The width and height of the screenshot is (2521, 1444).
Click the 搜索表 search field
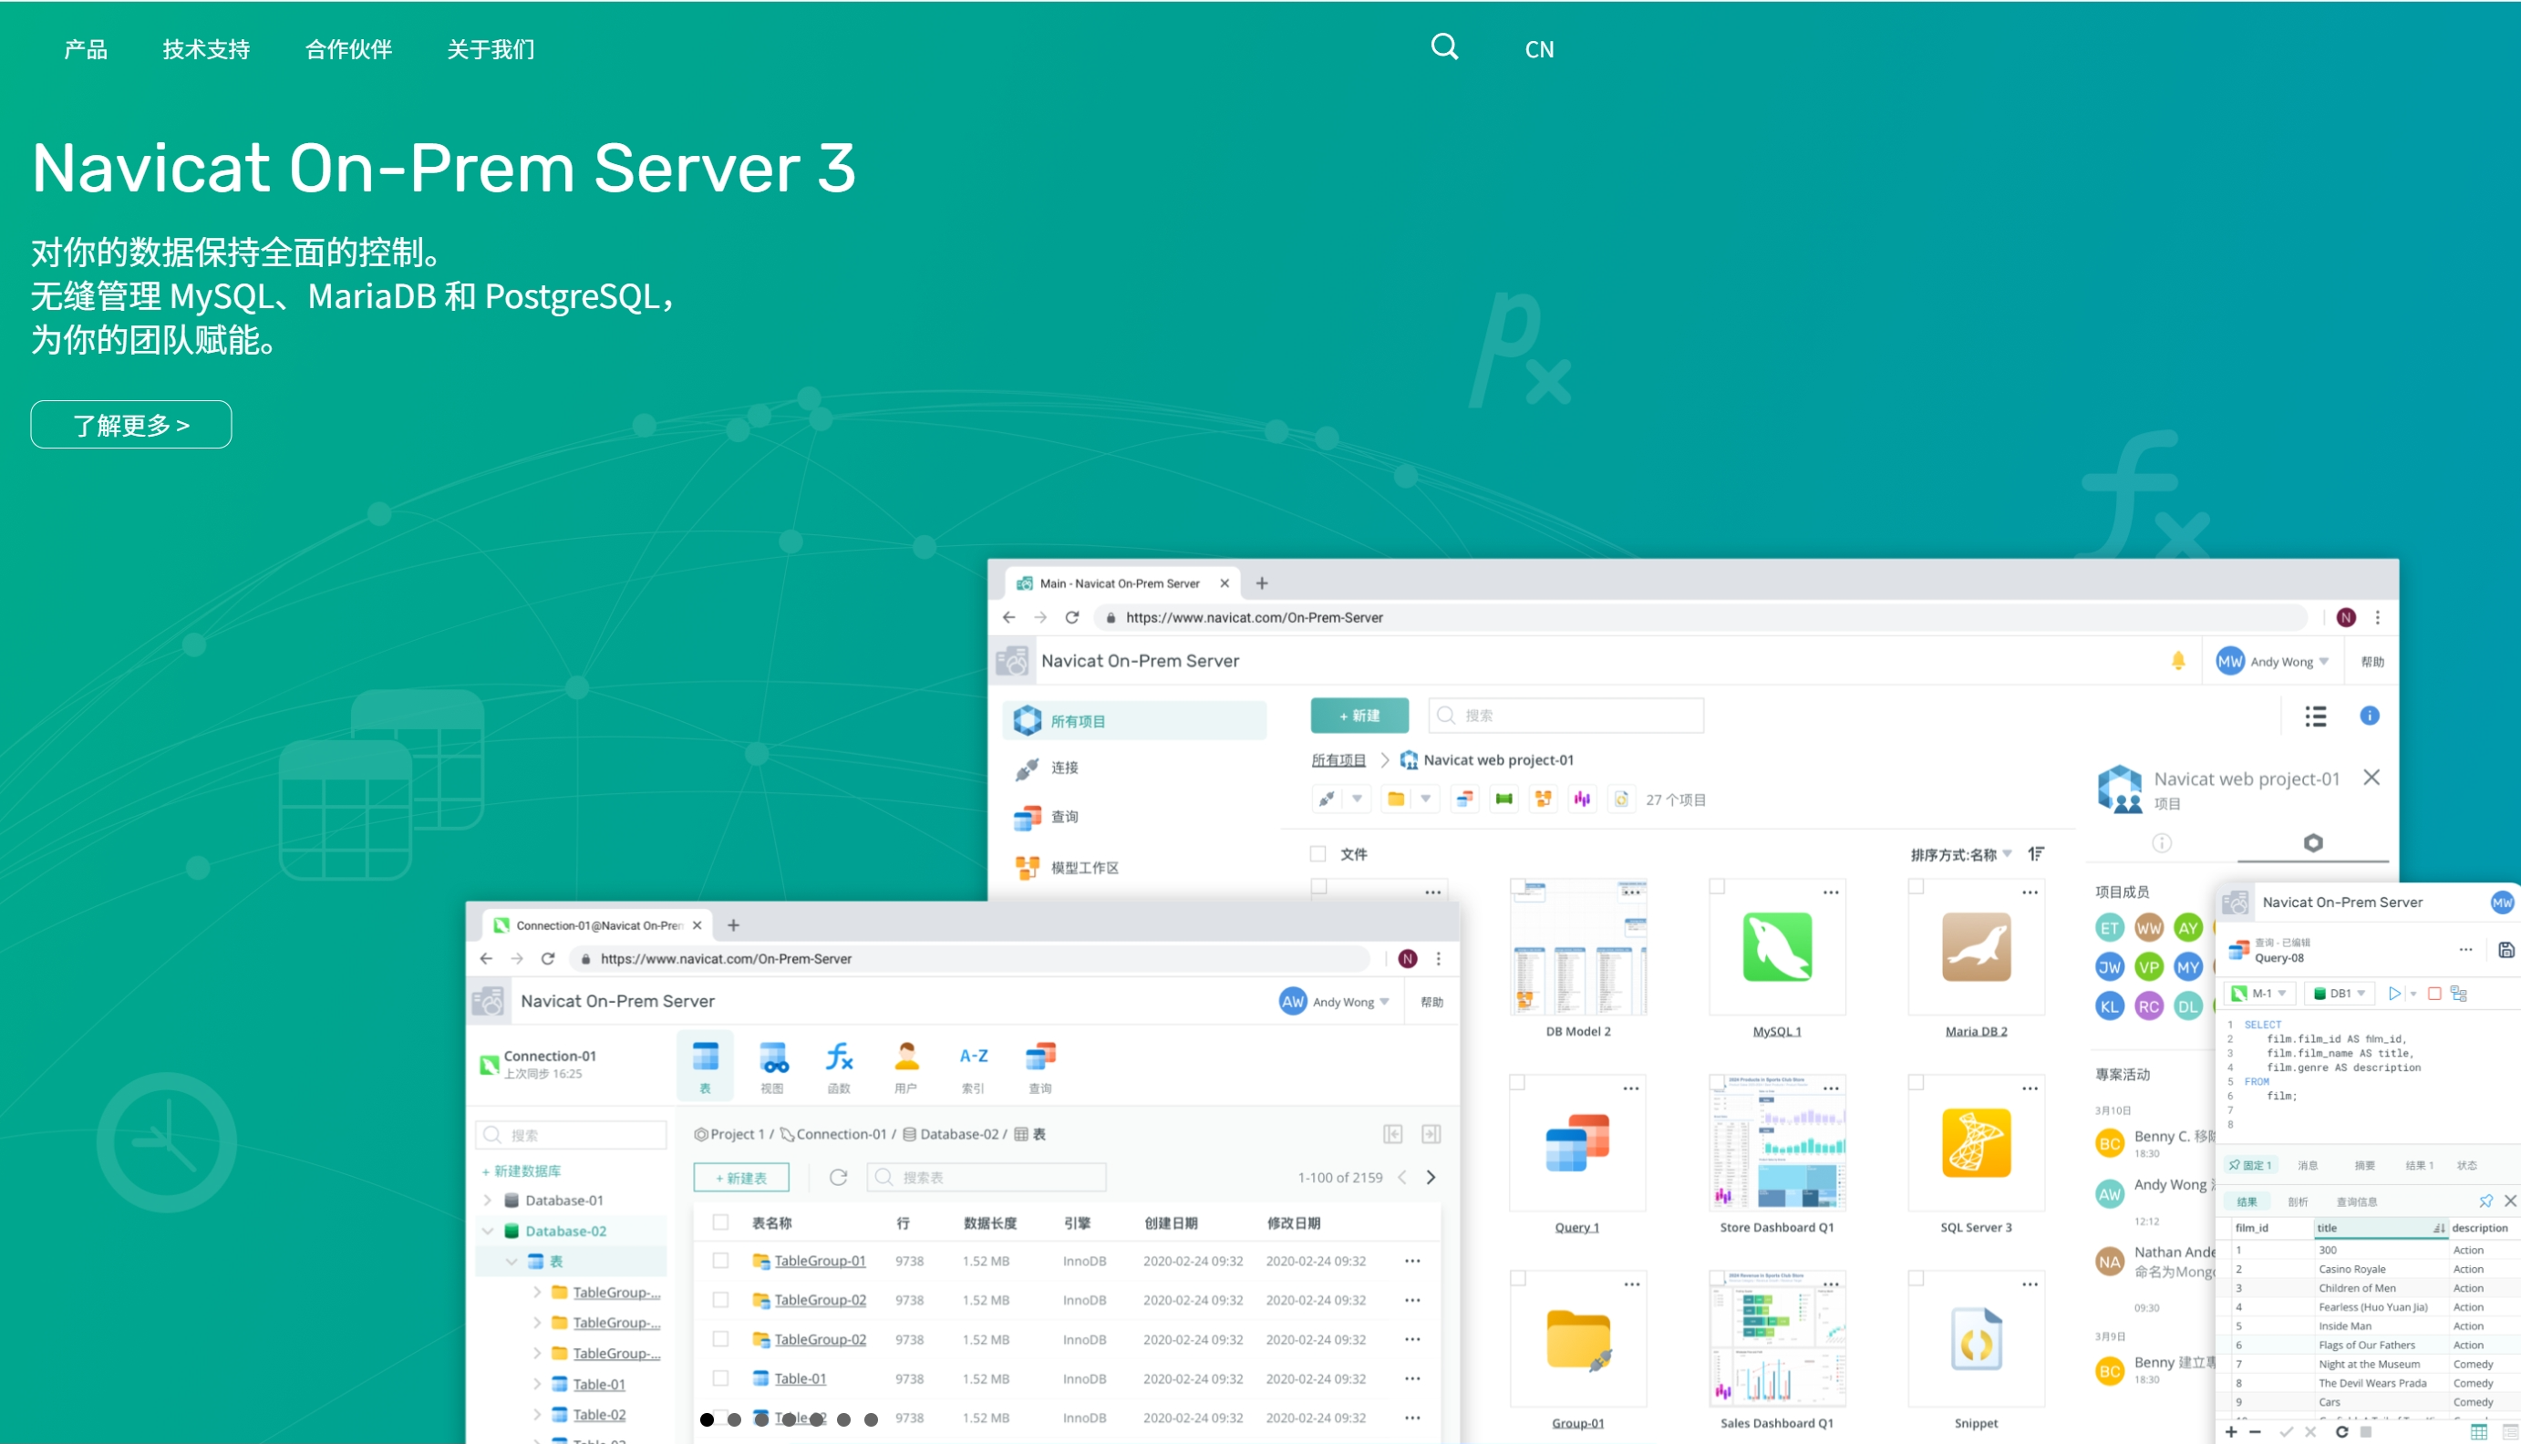[x=987, y=1177]
